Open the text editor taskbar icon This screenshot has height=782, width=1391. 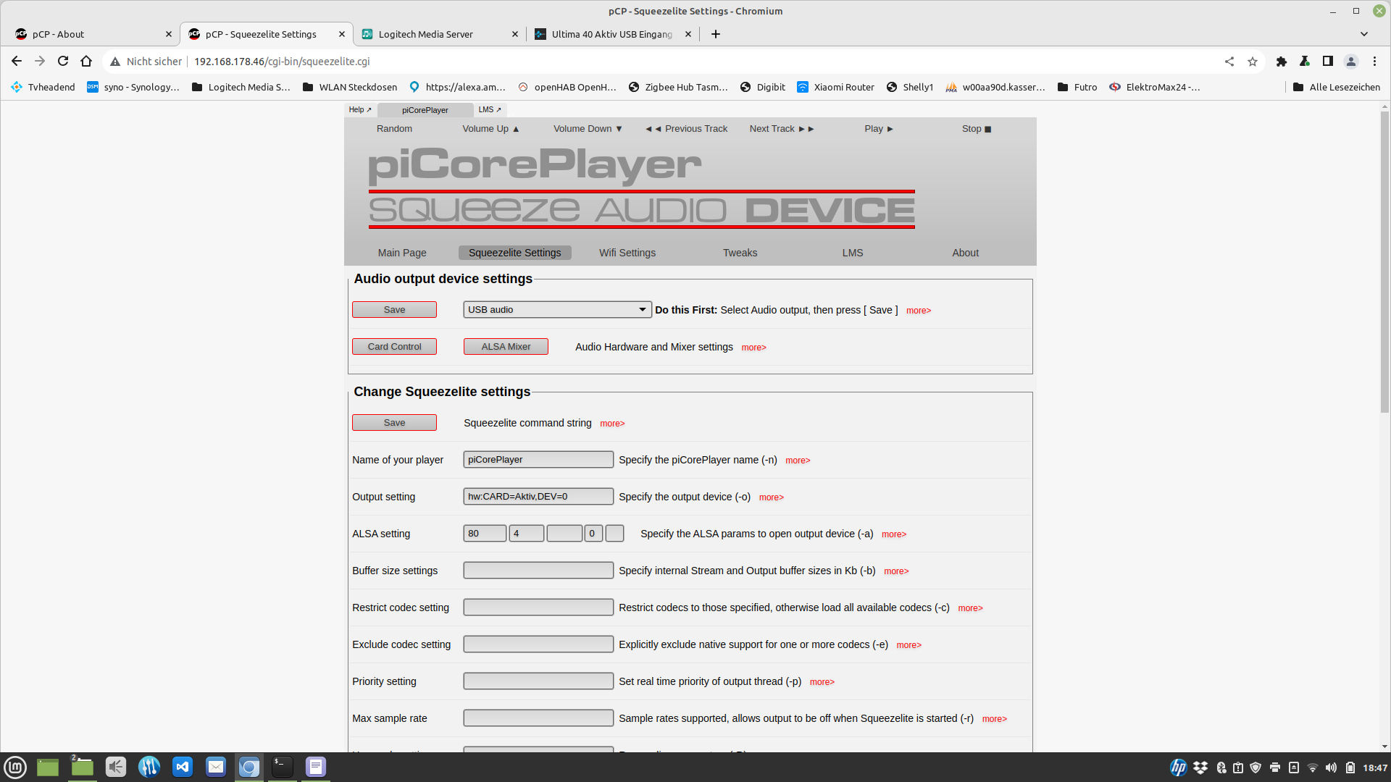316,767
